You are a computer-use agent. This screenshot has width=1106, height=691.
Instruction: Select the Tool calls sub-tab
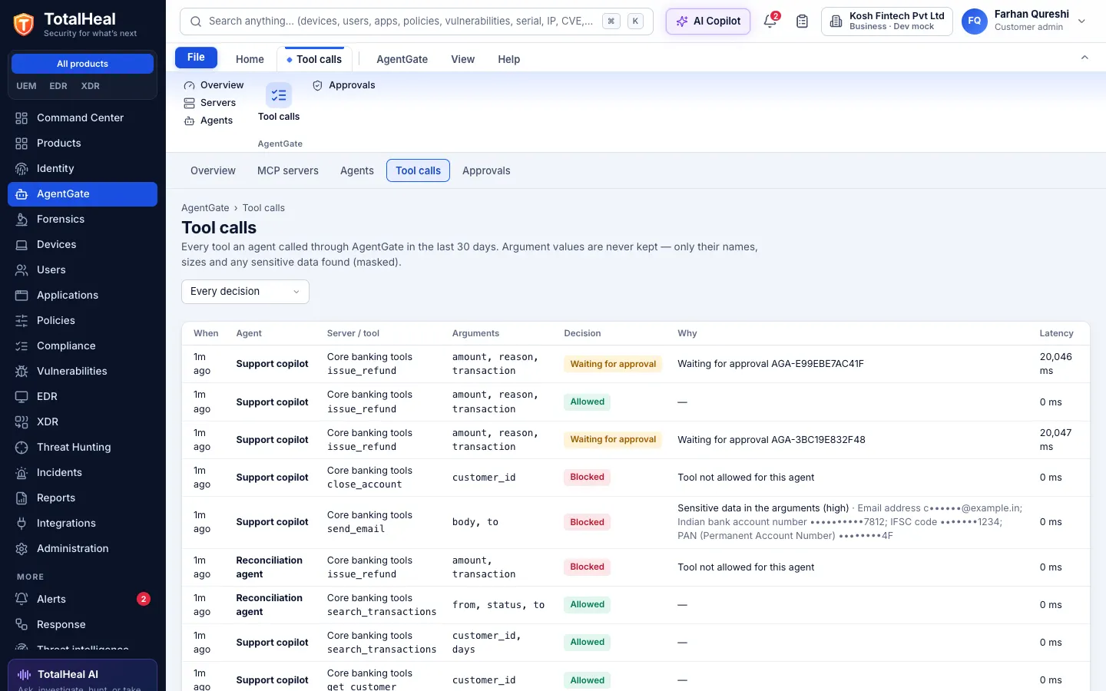pos(418,170)
